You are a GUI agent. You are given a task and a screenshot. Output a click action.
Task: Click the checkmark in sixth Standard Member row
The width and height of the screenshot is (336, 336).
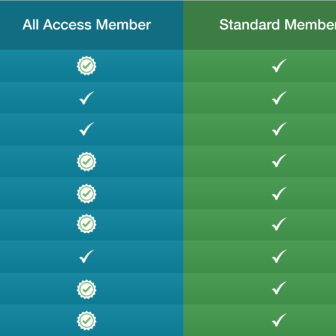(279, 224)
